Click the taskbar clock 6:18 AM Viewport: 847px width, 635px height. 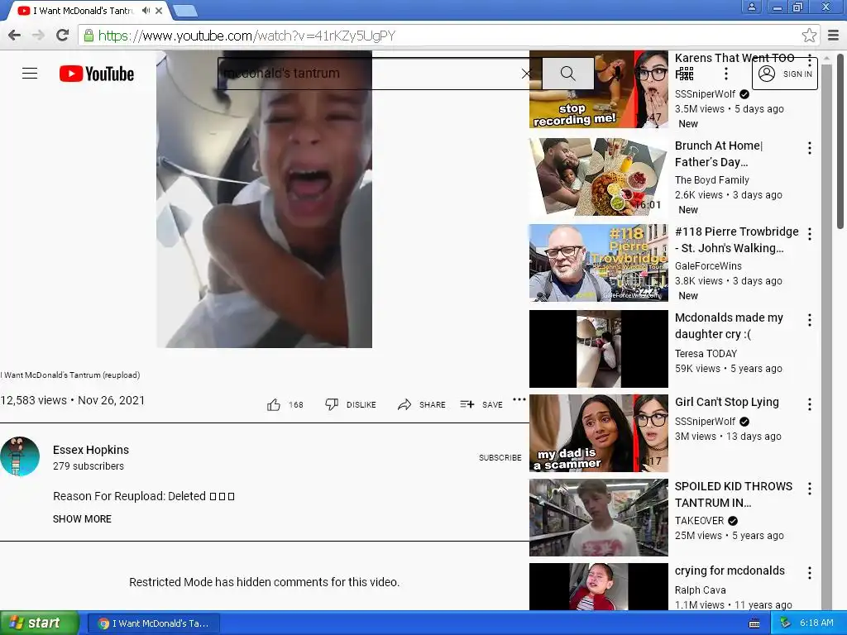click(816, 623)
